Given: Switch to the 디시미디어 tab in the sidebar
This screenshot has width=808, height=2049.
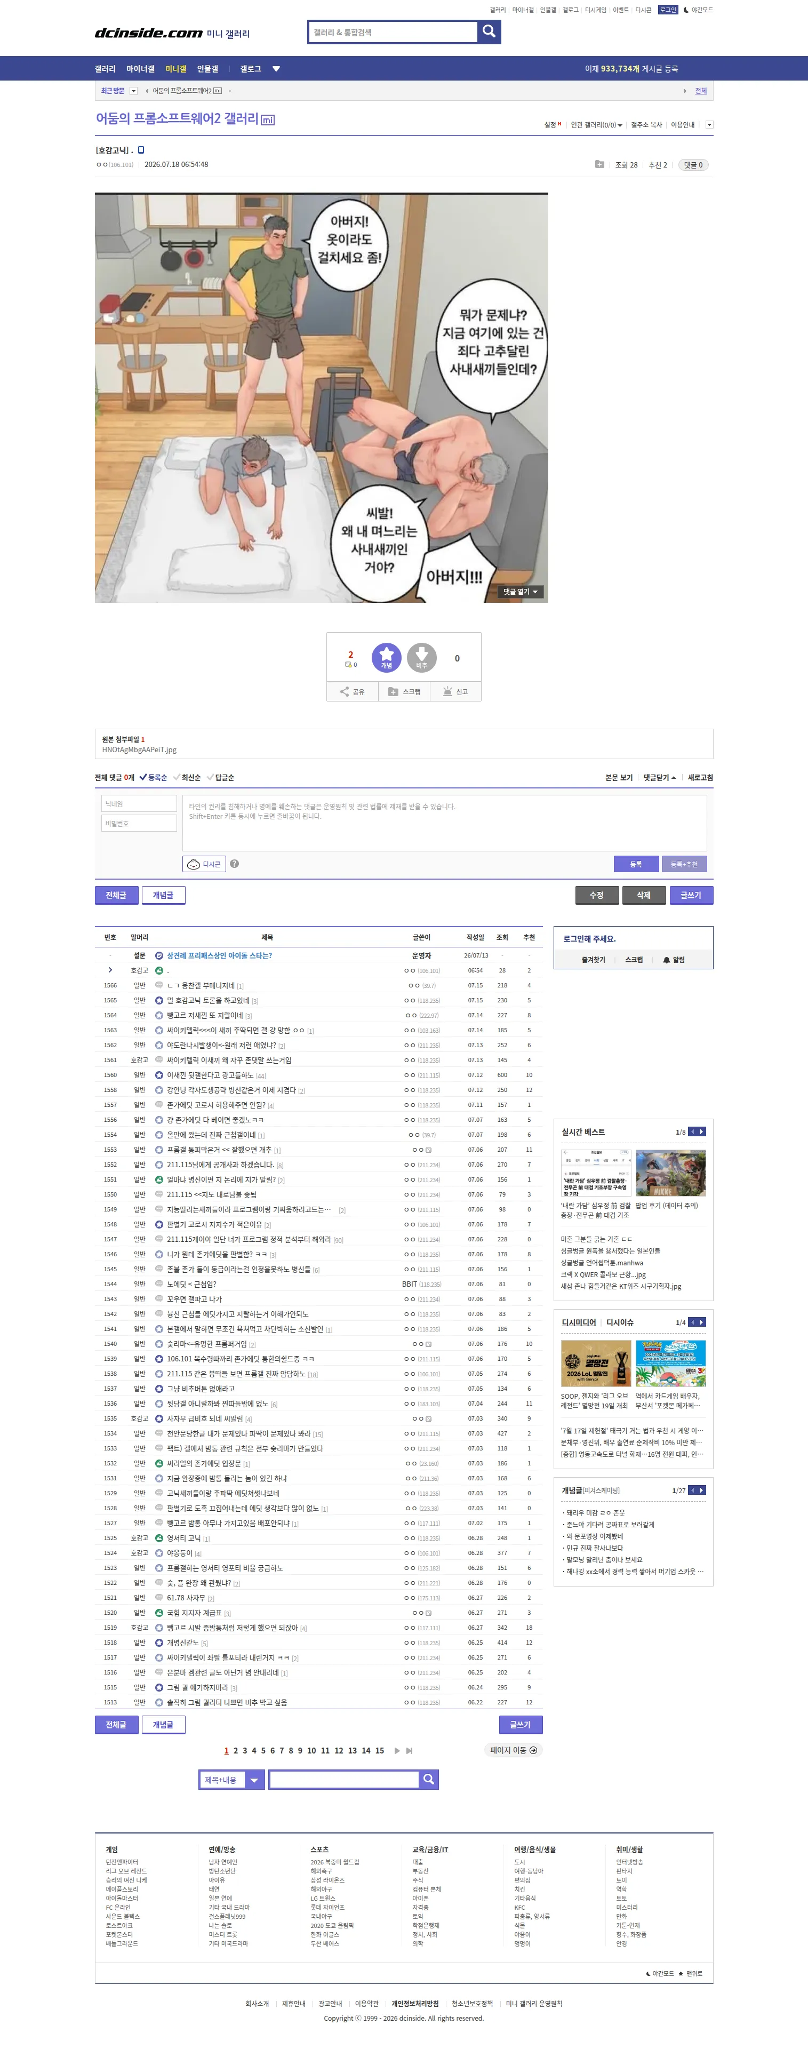Looking at the screenshot, I should (x=579, y=1322).
